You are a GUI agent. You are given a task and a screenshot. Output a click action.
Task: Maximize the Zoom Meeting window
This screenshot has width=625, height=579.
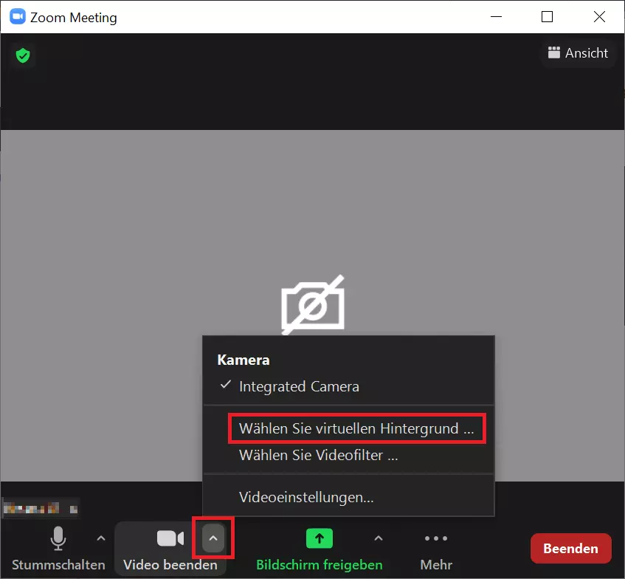click(547, 17)
